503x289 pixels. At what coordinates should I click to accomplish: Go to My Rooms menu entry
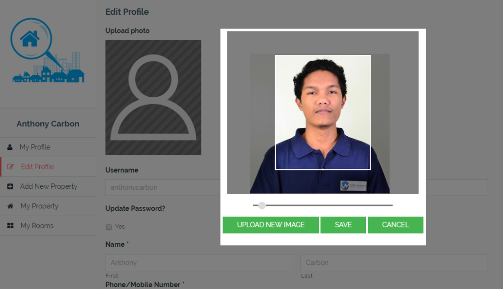pos(37,226)
